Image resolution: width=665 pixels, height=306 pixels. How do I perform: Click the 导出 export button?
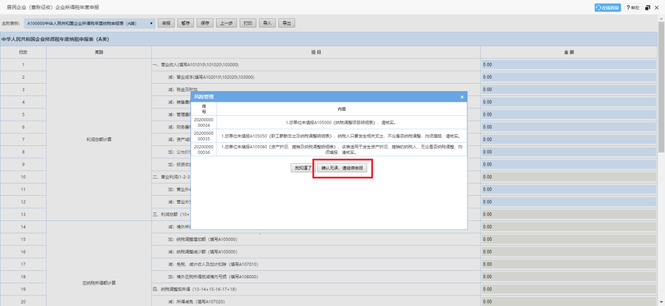pyautogui.click(x=287, y=24)
